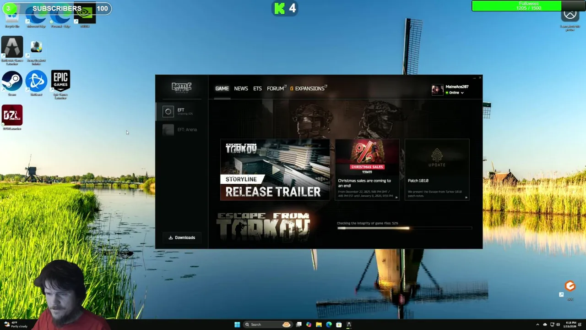Click the orange overlay icon near bottom right
Screen dimensions: 586x330
pyautogui.click(x=570, y=286)
